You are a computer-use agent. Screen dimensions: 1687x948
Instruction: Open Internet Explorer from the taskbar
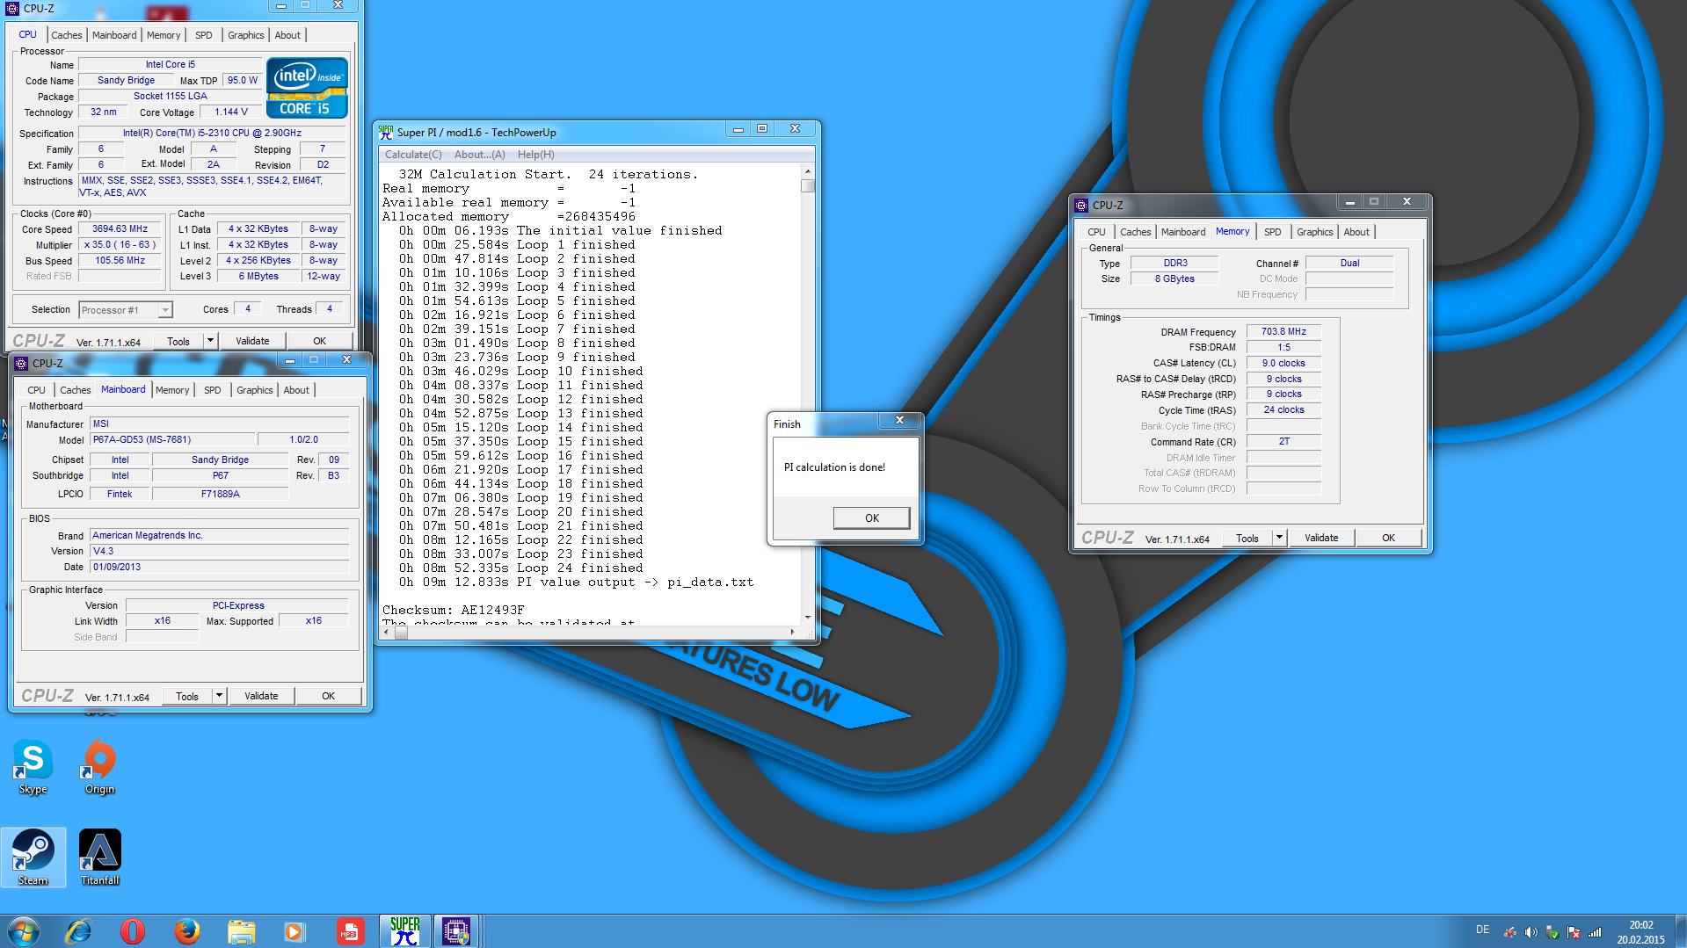coord(79,931)
